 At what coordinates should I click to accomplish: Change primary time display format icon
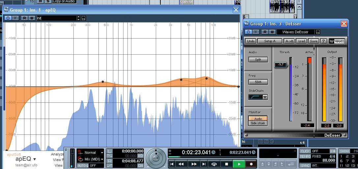213,152
